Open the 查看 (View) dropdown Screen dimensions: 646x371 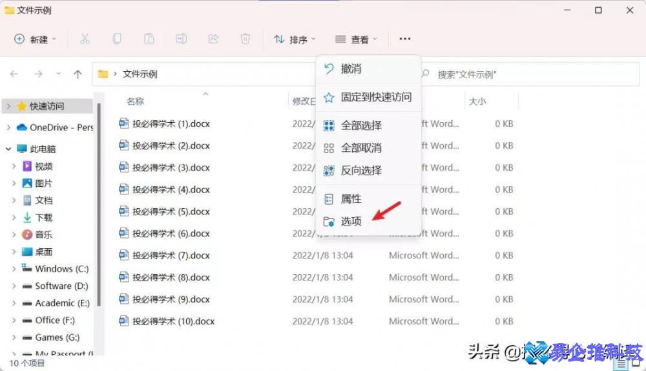pyautogui.click(x=357, y=39)
